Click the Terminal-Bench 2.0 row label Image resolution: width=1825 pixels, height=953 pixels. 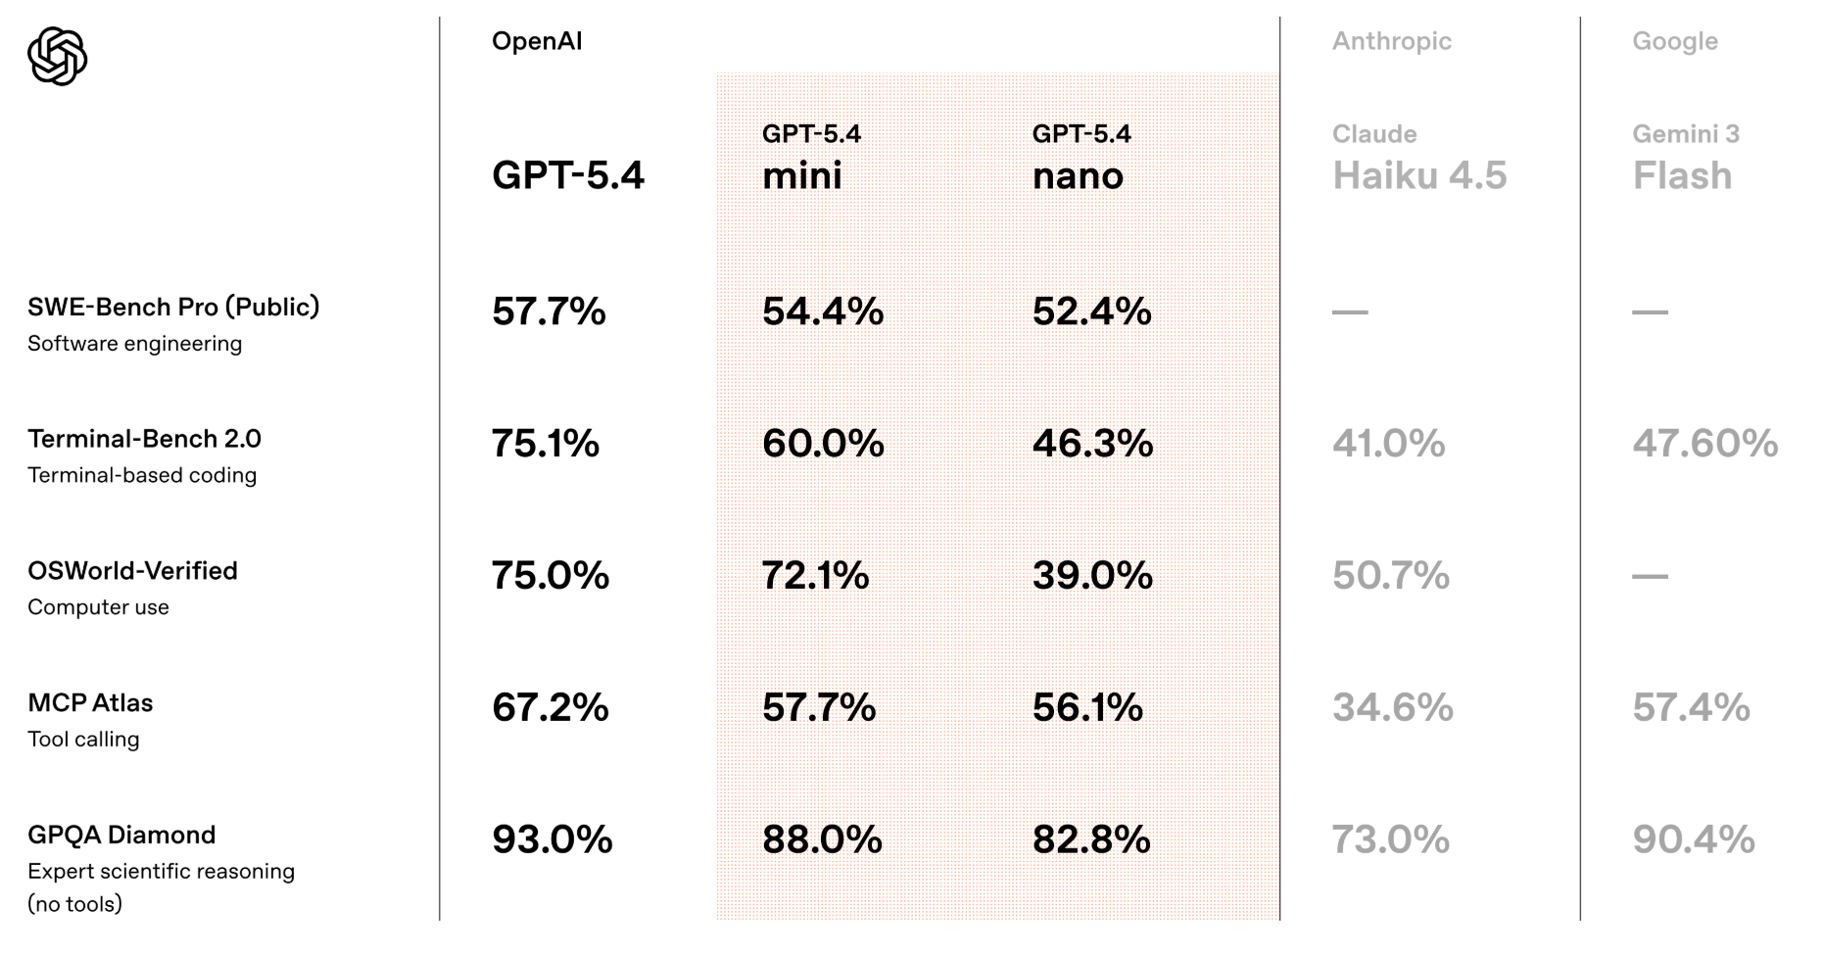[144, 439]
